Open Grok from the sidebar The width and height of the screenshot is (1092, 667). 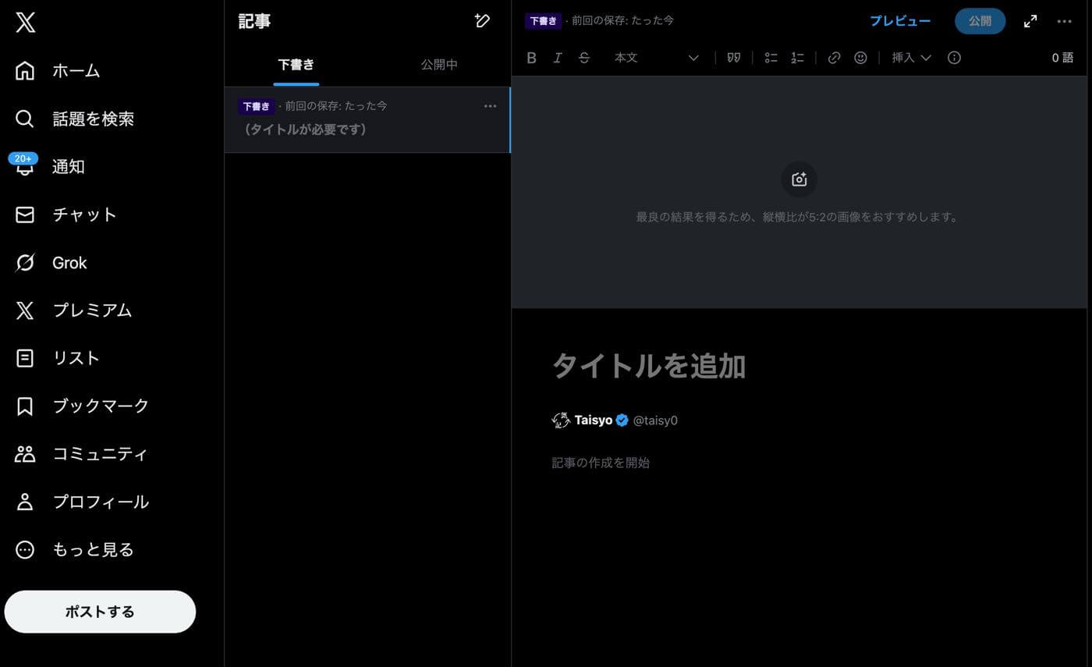click(x=70, y=262)
